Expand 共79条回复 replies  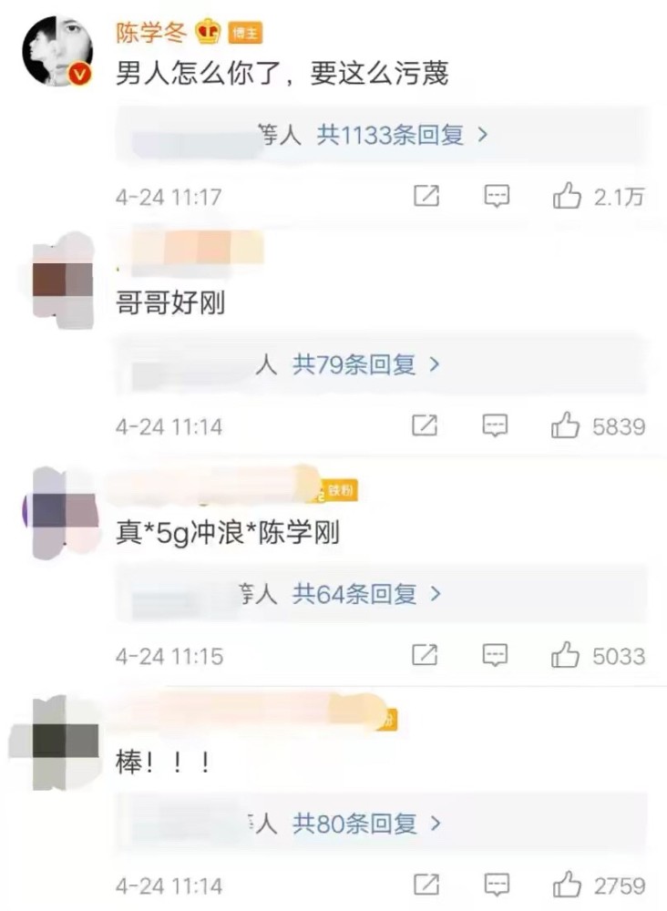[366, 365]
